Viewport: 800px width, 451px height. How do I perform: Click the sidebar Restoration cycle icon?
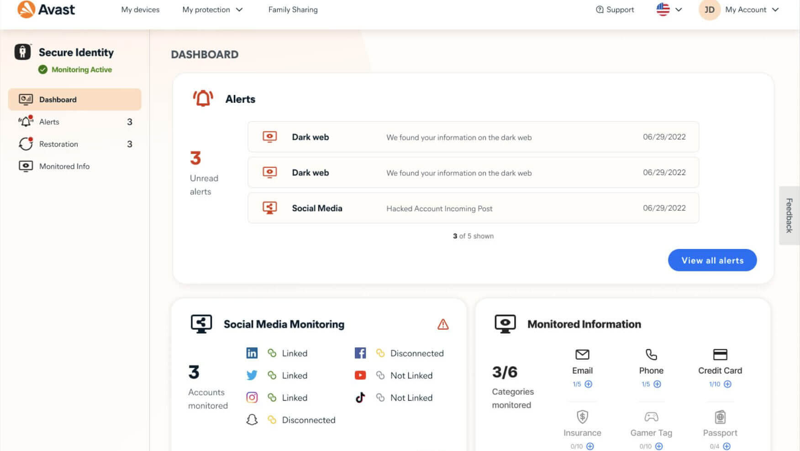[26, 143]
